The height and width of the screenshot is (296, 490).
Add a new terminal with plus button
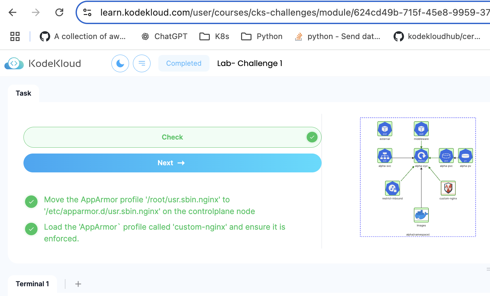pos(78,284)
